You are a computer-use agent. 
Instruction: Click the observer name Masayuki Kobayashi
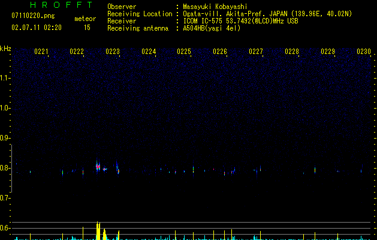point(215,7)
